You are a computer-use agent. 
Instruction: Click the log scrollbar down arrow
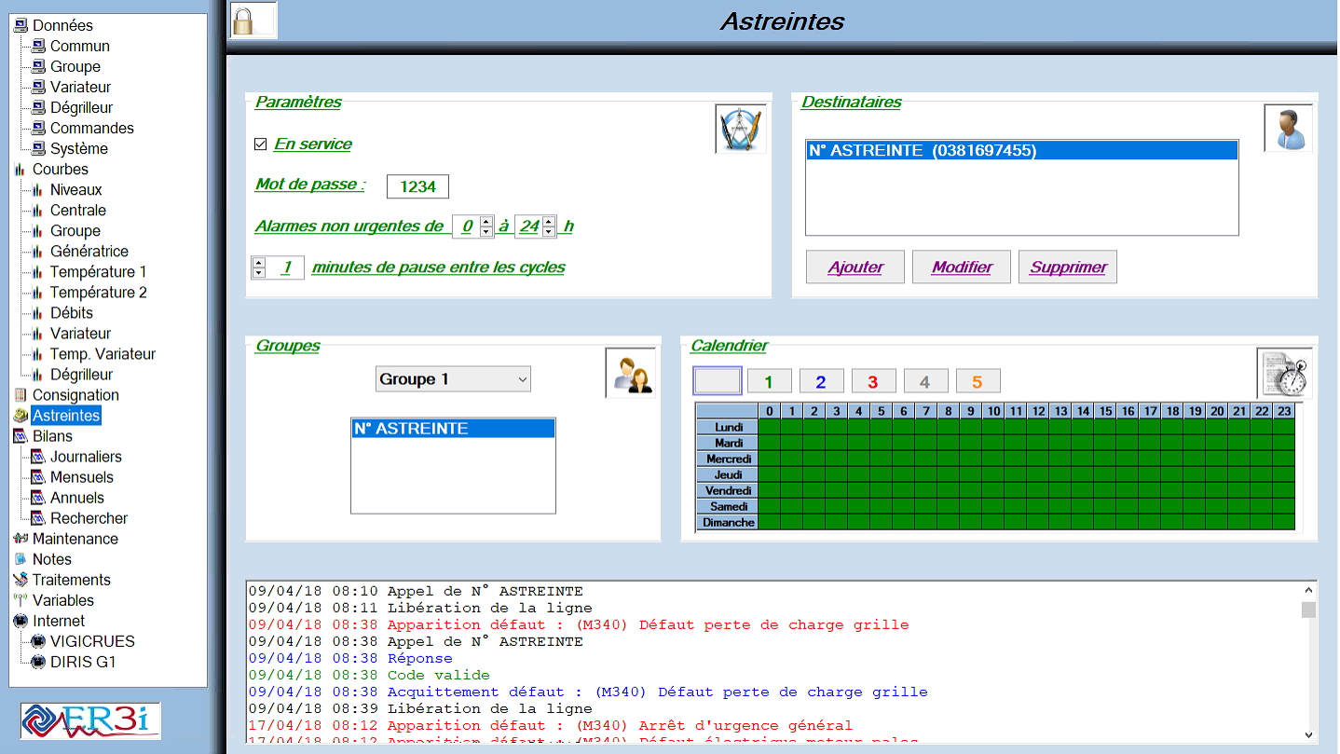click(x=1308, y=733)
